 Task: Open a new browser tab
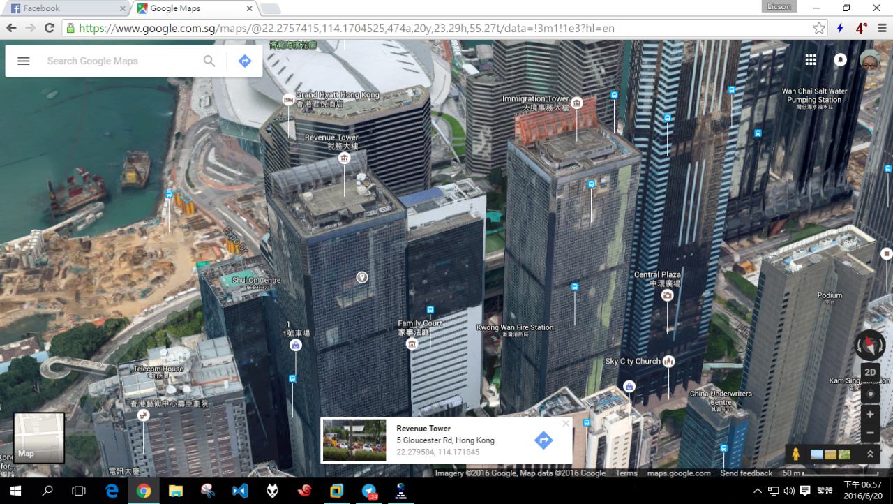coord(269,8)
